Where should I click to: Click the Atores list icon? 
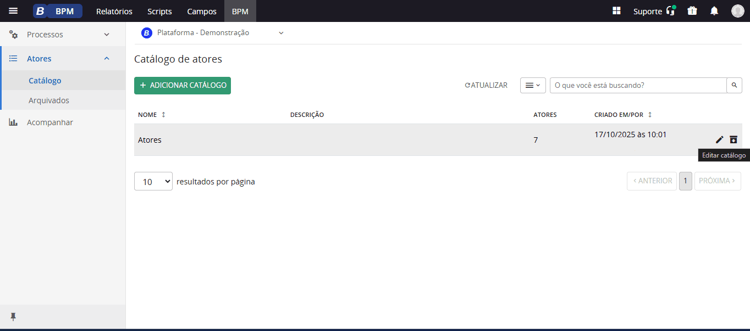tap(14, 59)
